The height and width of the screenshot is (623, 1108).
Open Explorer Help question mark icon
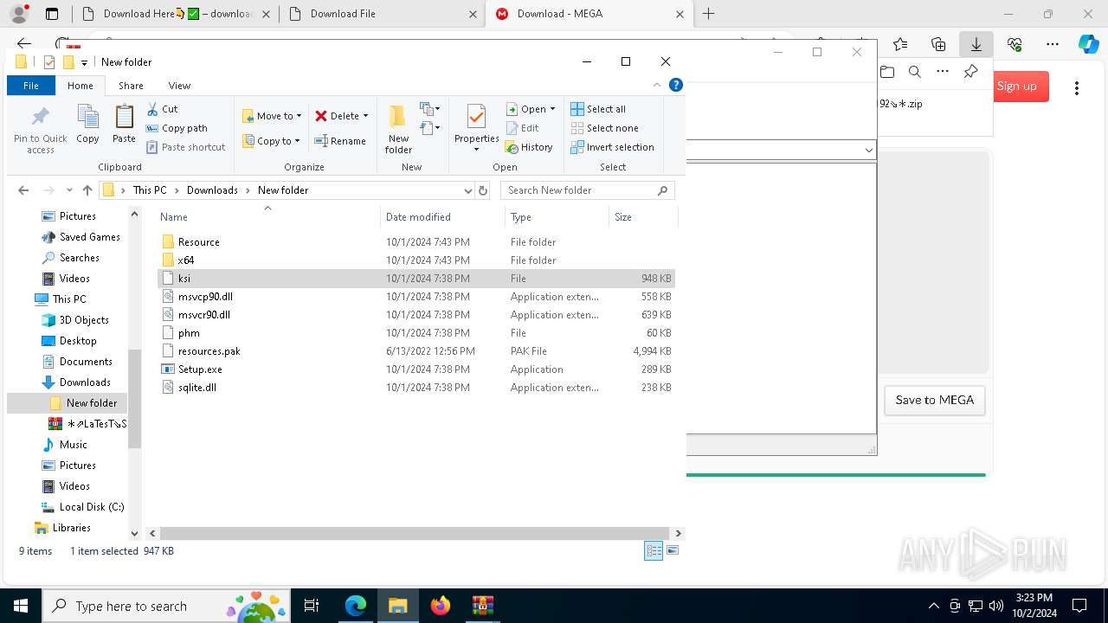click(x=676, y=85)
